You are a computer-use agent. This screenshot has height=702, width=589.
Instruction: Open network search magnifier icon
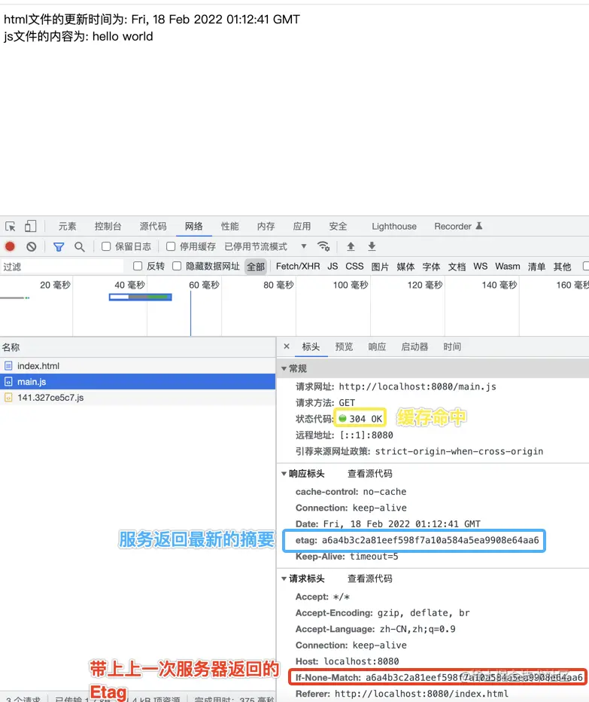pos(80,247)
